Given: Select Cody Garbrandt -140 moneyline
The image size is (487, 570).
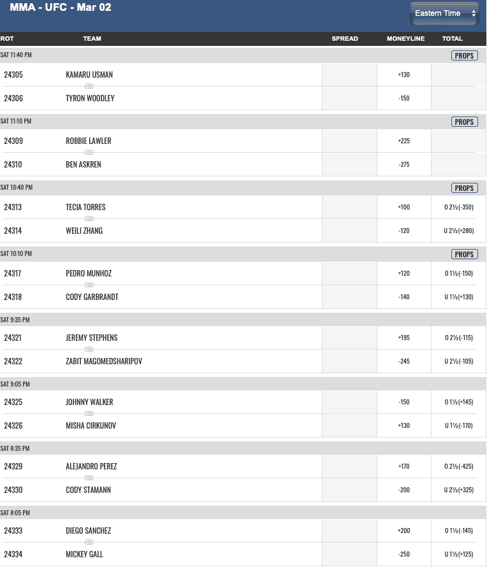Looking at the screenshot, I should tap(404, 297).
